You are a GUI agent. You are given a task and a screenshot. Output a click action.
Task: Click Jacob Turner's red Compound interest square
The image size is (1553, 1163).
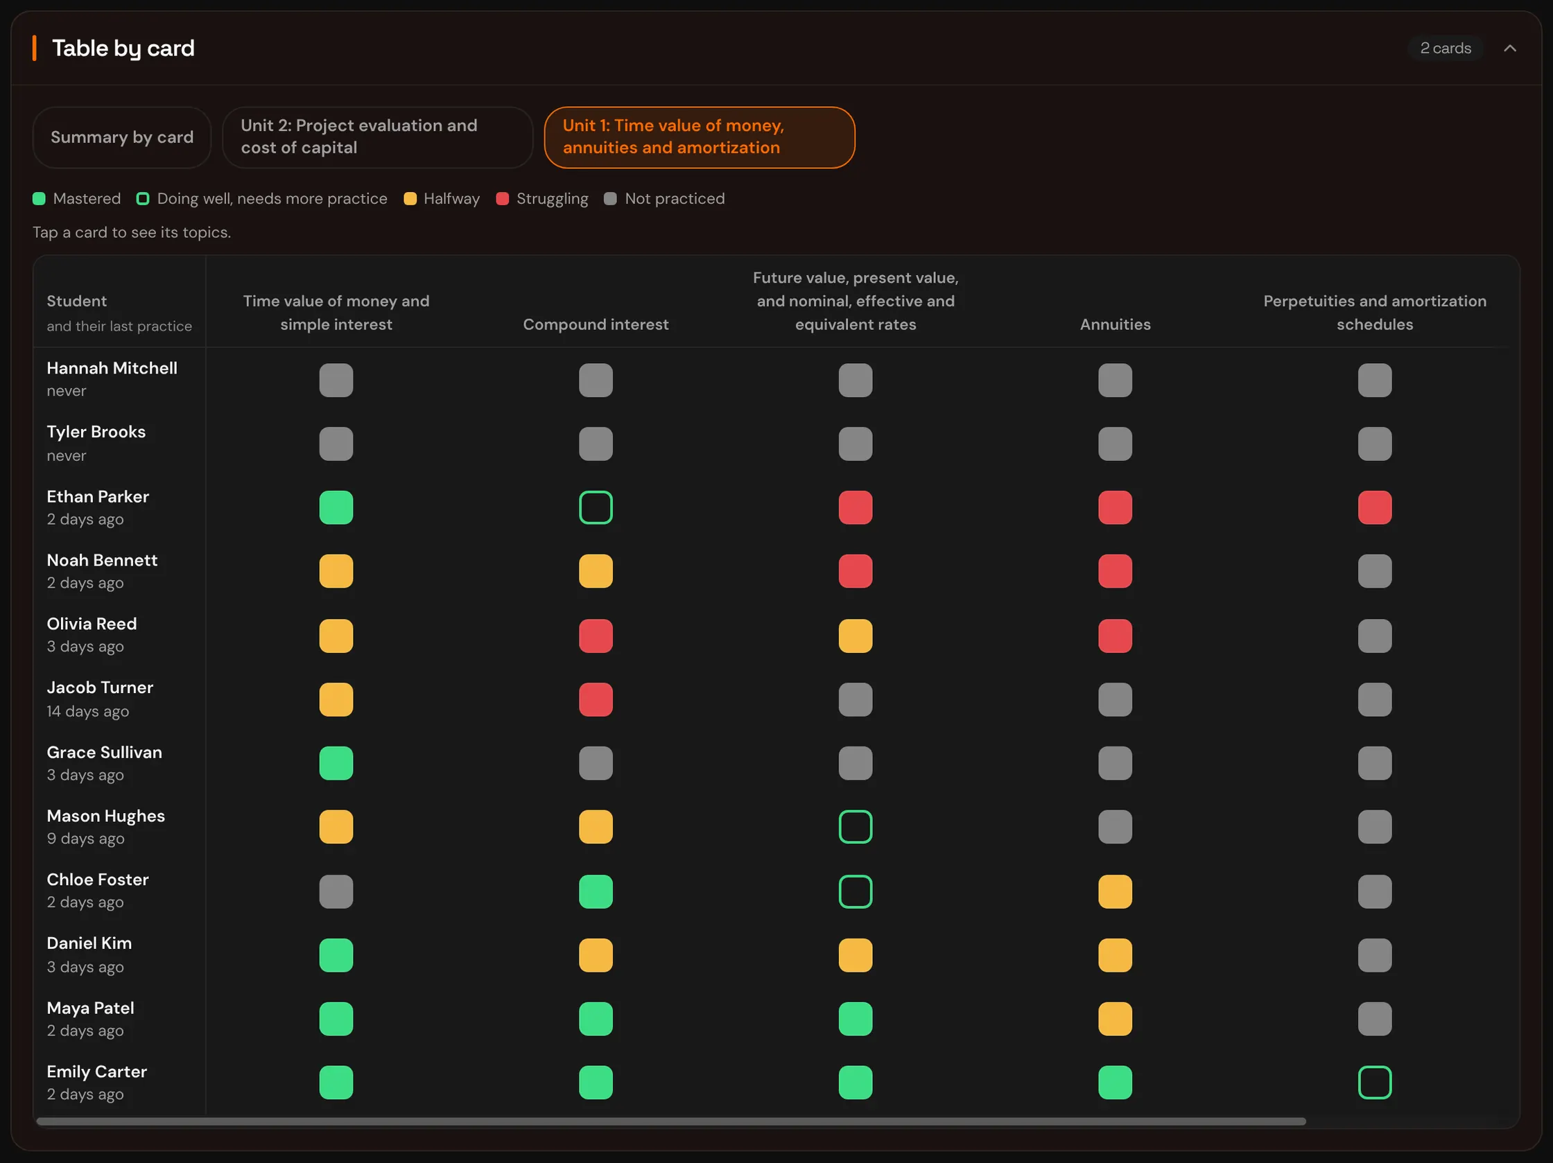pos(596,700)
